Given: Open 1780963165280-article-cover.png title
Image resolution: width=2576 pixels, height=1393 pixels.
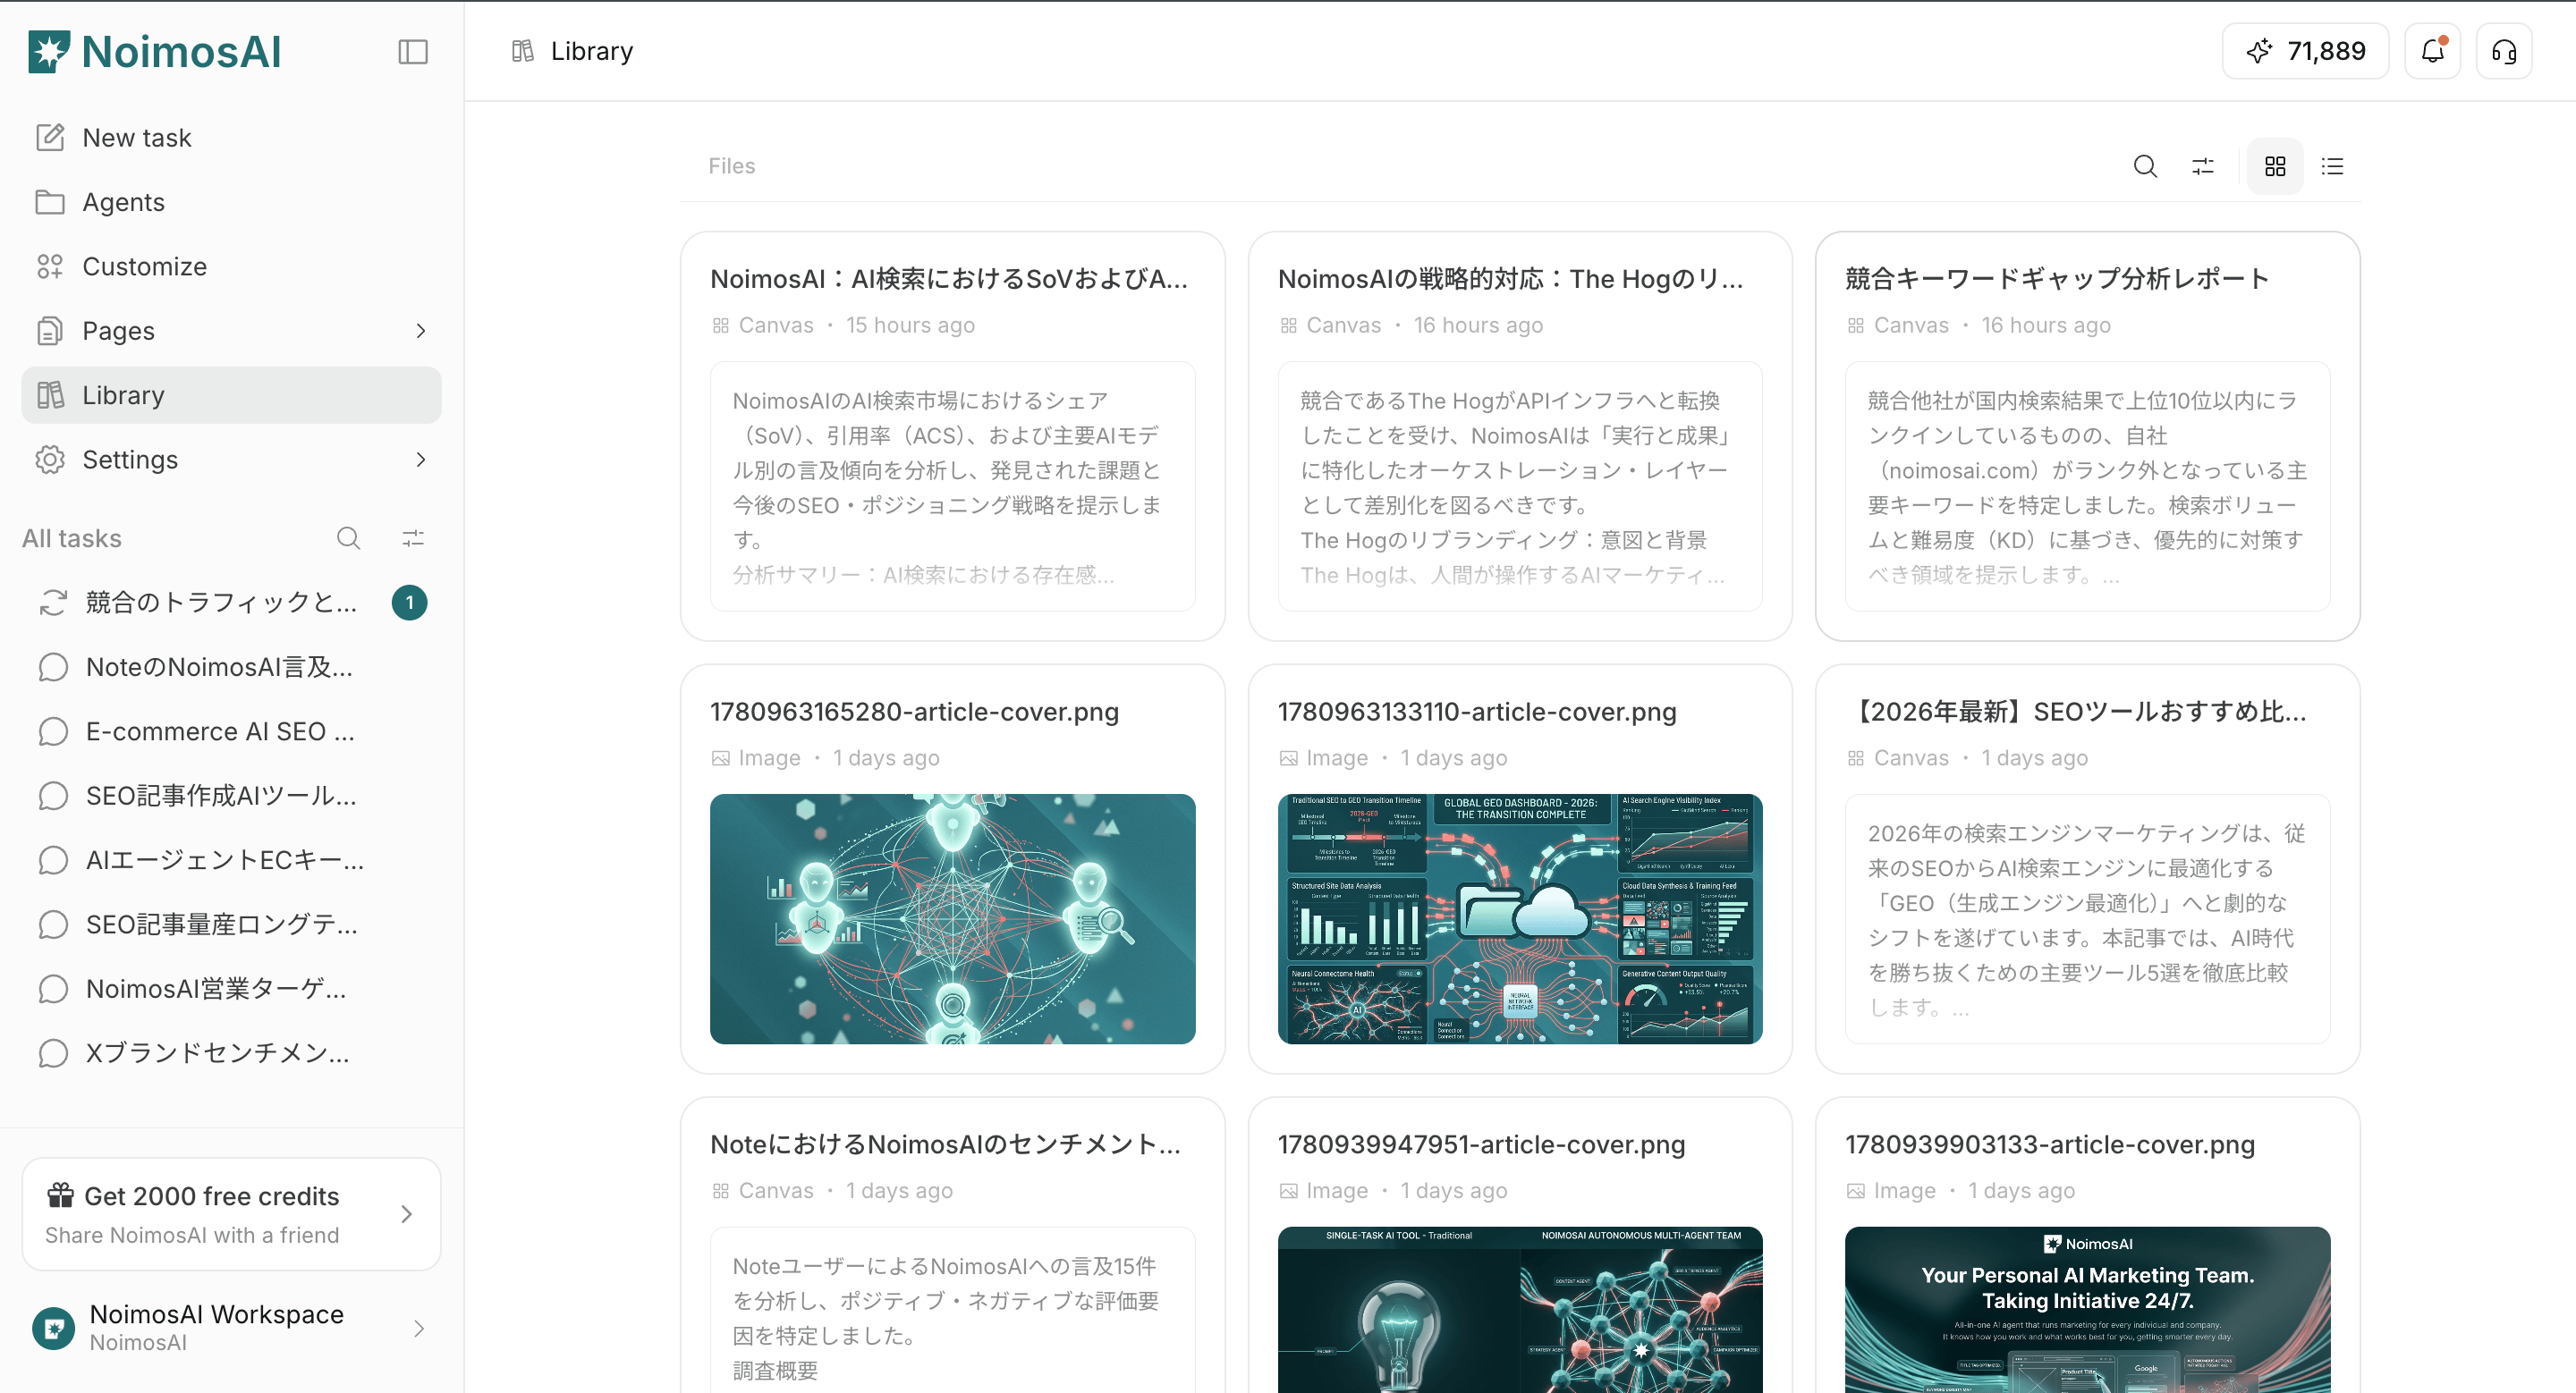Looking at the screenshot, I should pyautogui.click(x=914, y=712).
